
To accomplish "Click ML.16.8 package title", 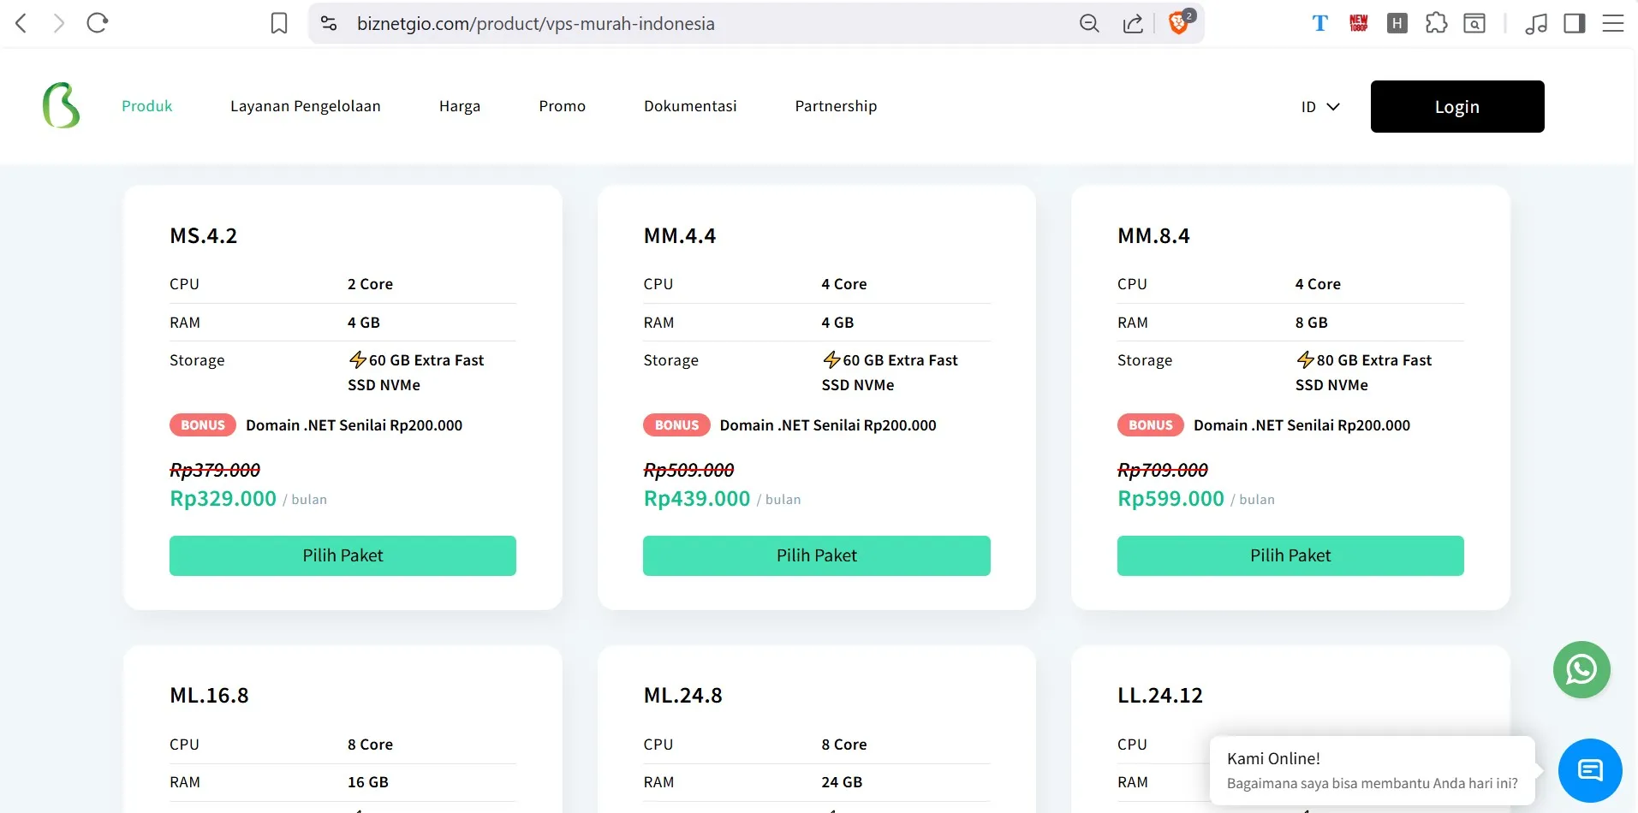I will pos(209,696).
